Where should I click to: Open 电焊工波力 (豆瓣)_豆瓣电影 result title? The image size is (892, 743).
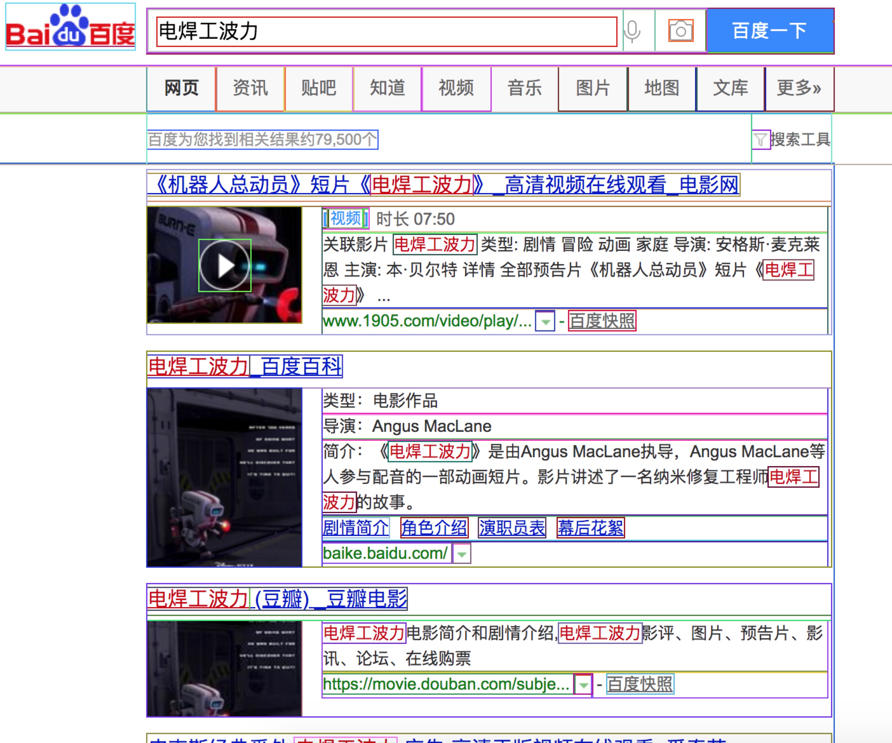click(x=277, y=599)
